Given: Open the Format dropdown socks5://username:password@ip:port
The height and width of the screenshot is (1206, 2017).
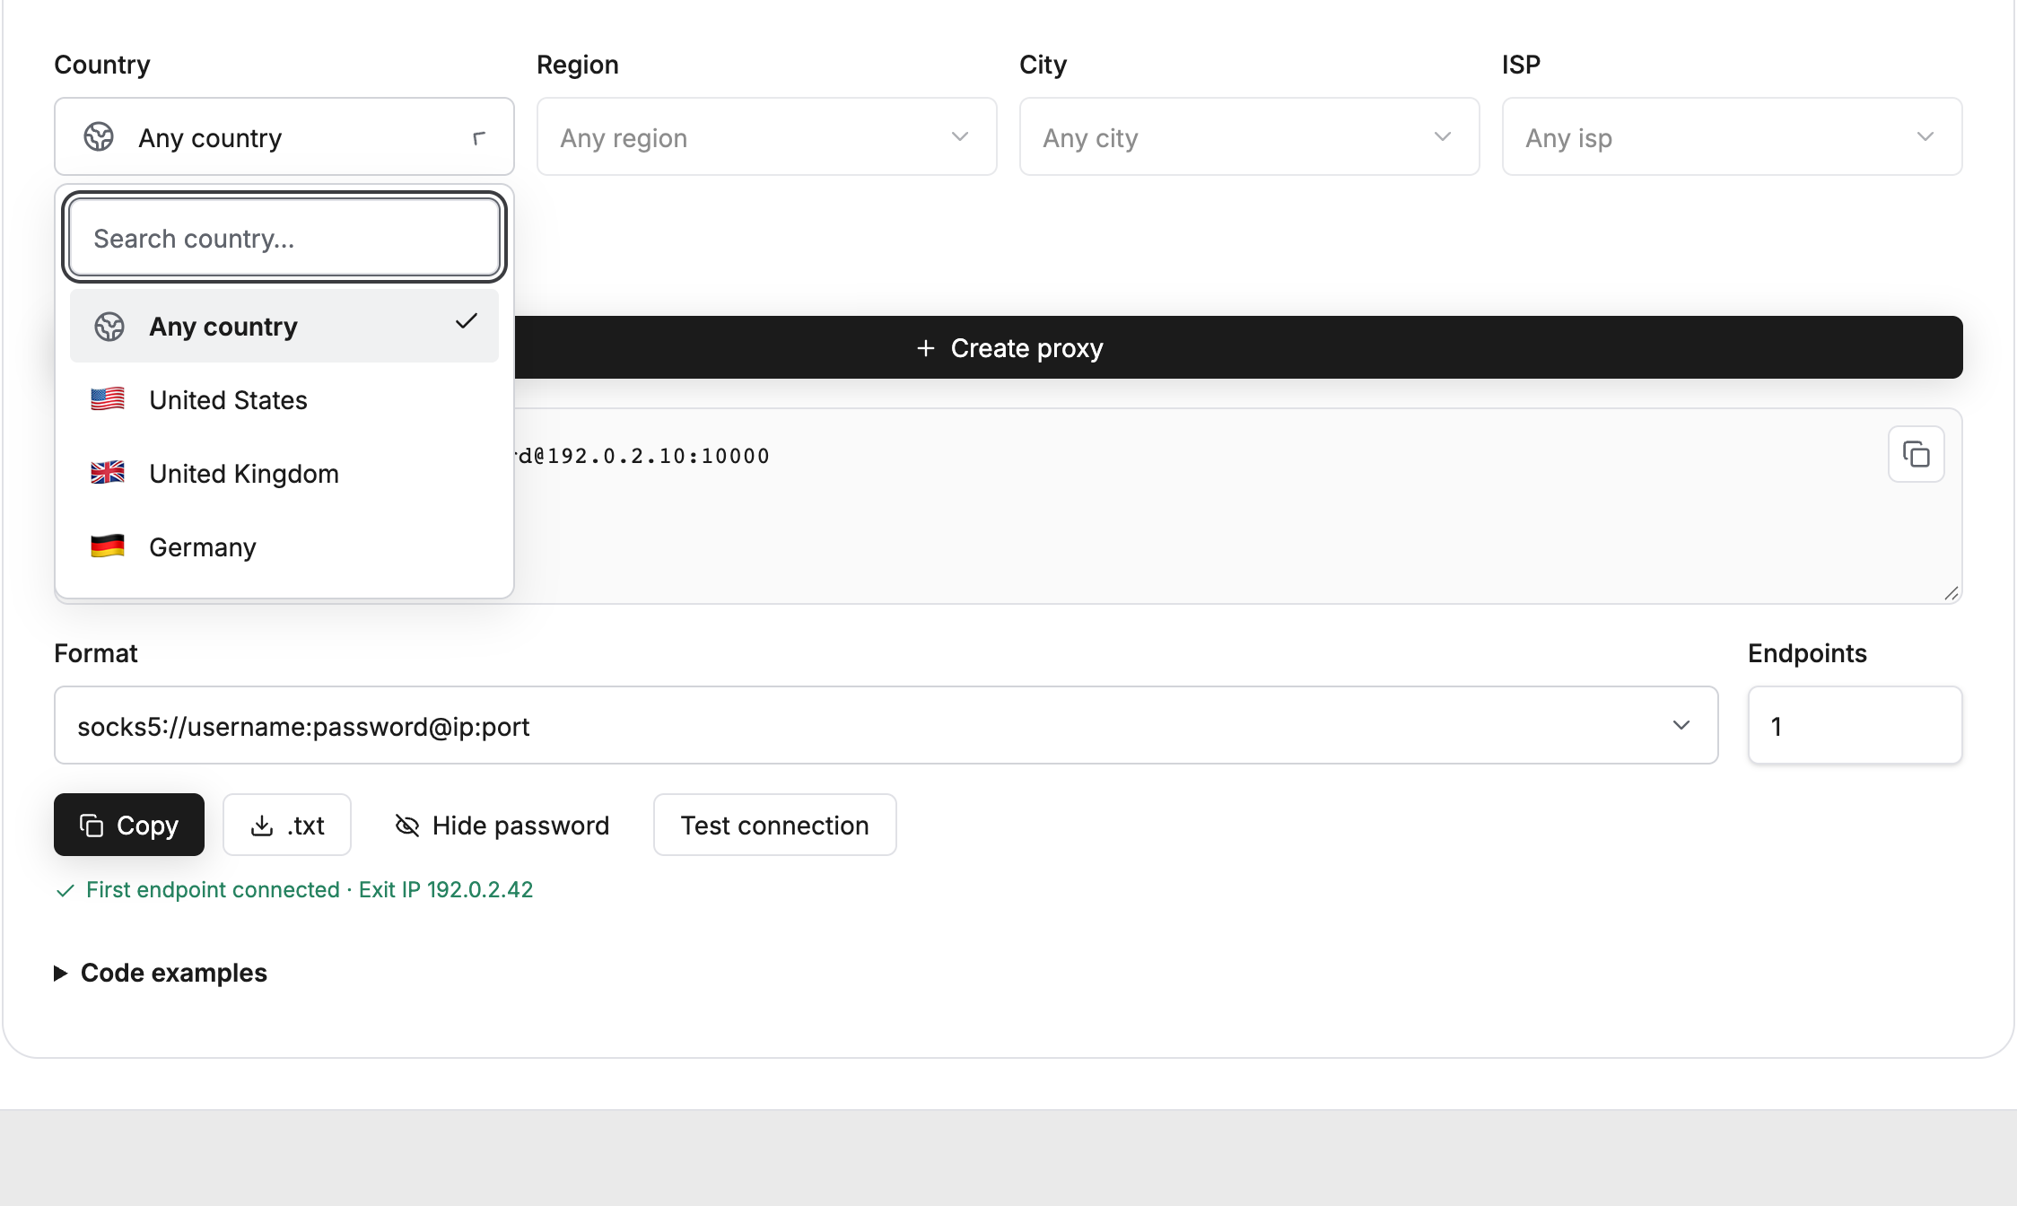Looking at the screenshot, I should pyautogui.click(x=886, y=725).
